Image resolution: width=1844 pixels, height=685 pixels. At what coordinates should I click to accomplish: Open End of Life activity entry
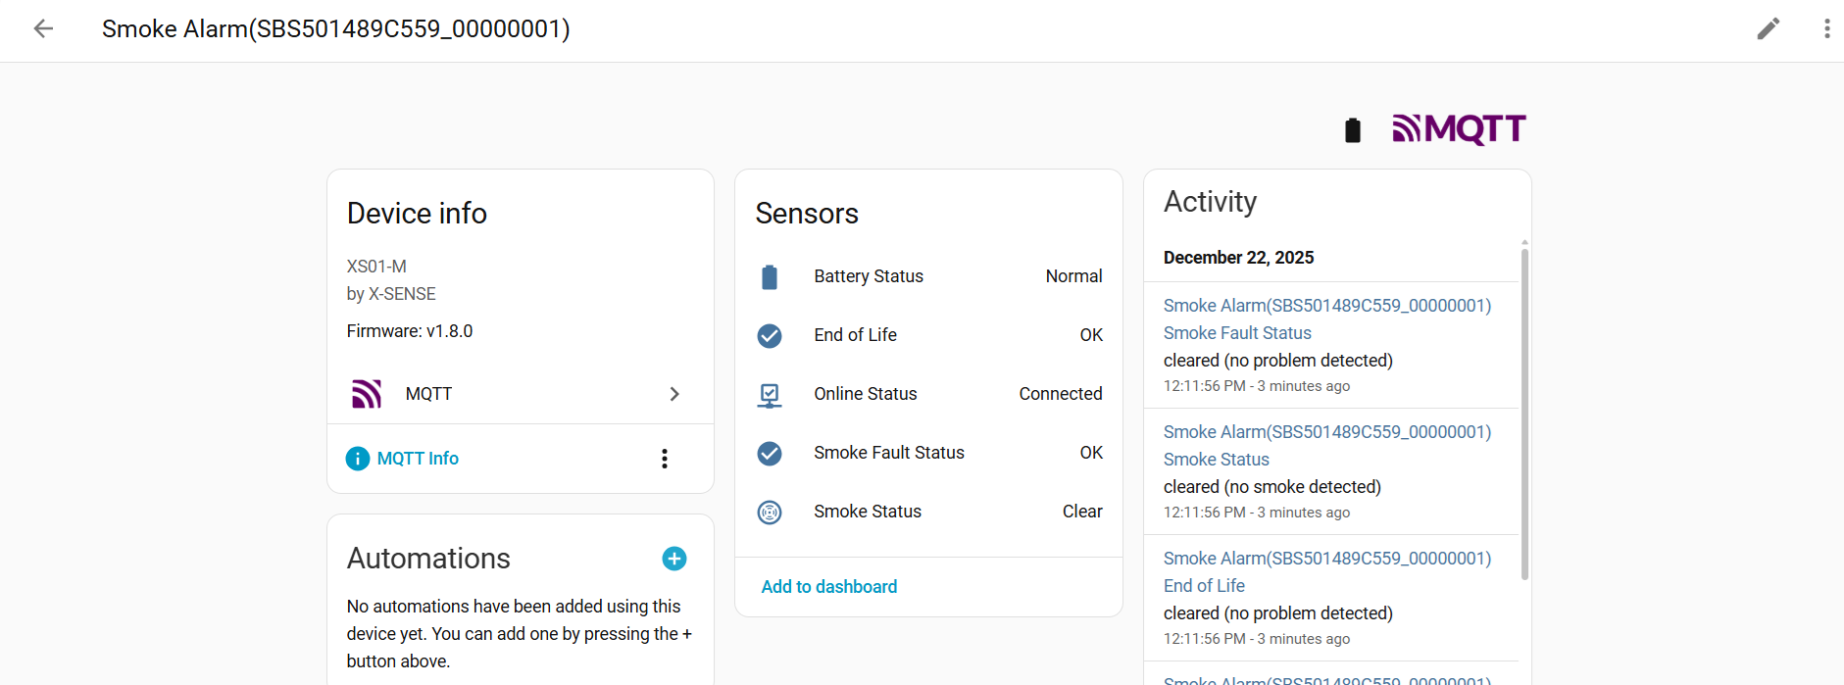pos(1204,586)
